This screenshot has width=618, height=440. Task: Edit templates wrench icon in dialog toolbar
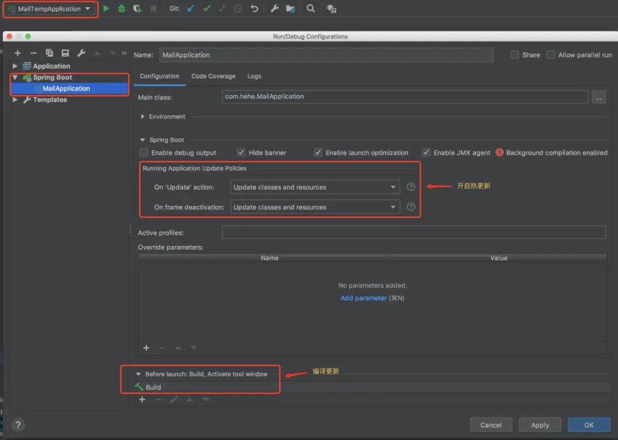point(81,53)
